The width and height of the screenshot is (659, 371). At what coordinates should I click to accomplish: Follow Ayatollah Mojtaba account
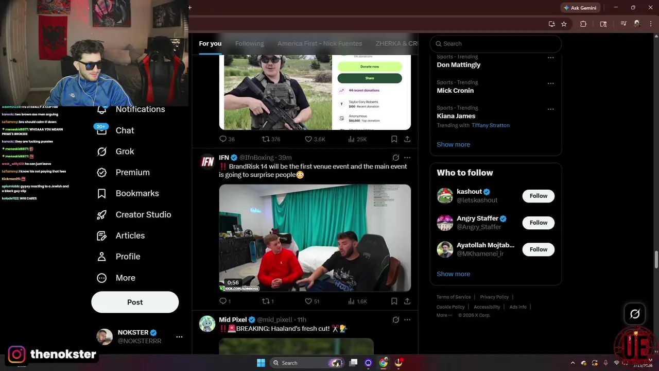click(x=539, y=249)
